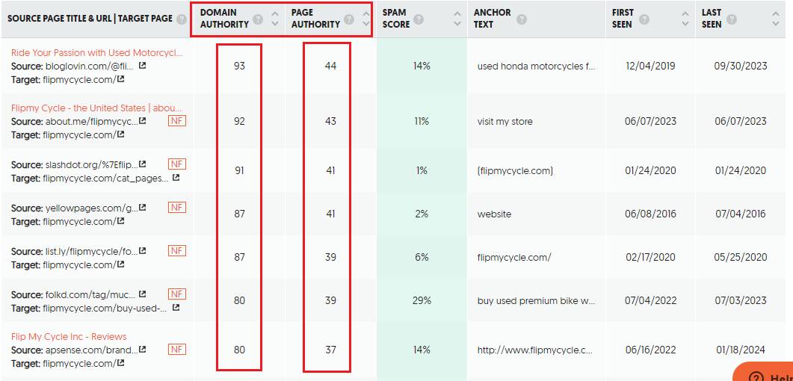
Task: Open 'Ride Your Passion with Used Motorcycl...' link
Action: tap(96, 53)
